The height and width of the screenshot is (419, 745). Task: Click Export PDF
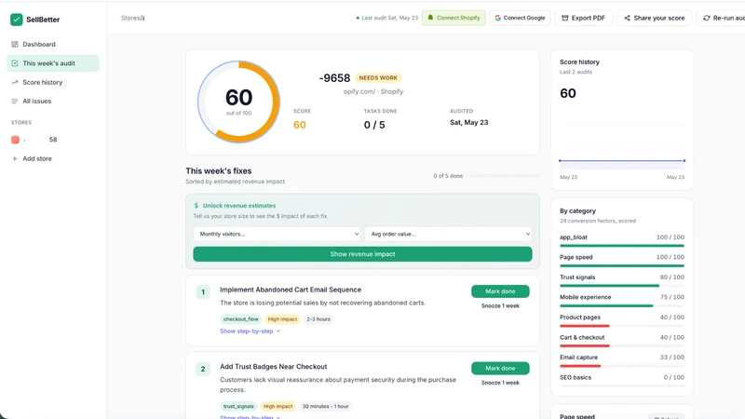coord(584,18)
